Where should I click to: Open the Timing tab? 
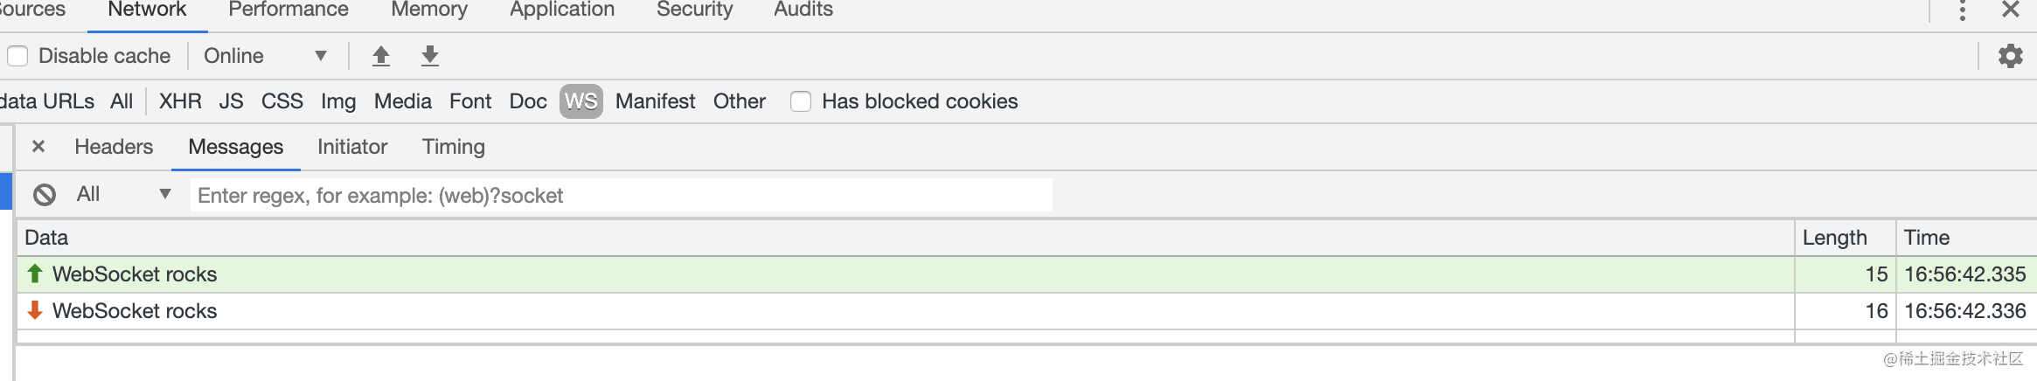tap(453, 147)
